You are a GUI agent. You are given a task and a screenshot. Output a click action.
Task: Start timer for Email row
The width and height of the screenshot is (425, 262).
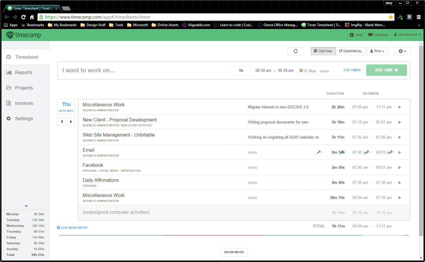pyautogui.click(x=400, y=152)
